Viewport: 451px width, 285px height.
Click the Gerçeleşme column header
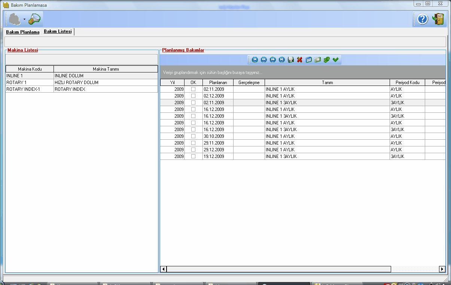point(249,83)
